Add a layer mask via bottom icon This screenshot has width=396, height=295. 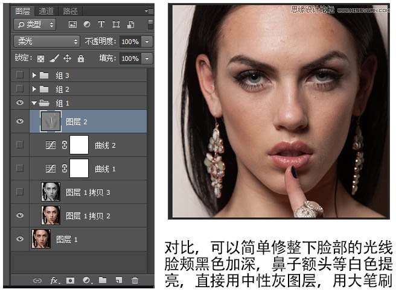click(71, 281)
